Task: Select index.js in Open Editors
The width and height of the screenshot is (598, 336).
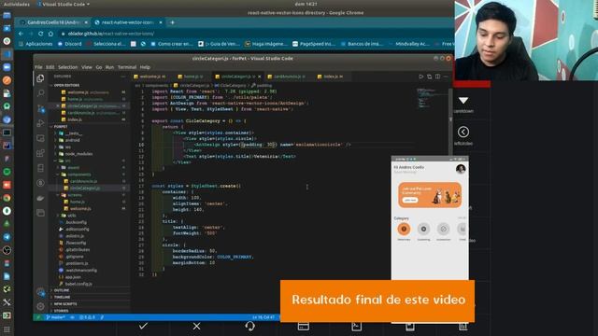Action: coord(75,119)
